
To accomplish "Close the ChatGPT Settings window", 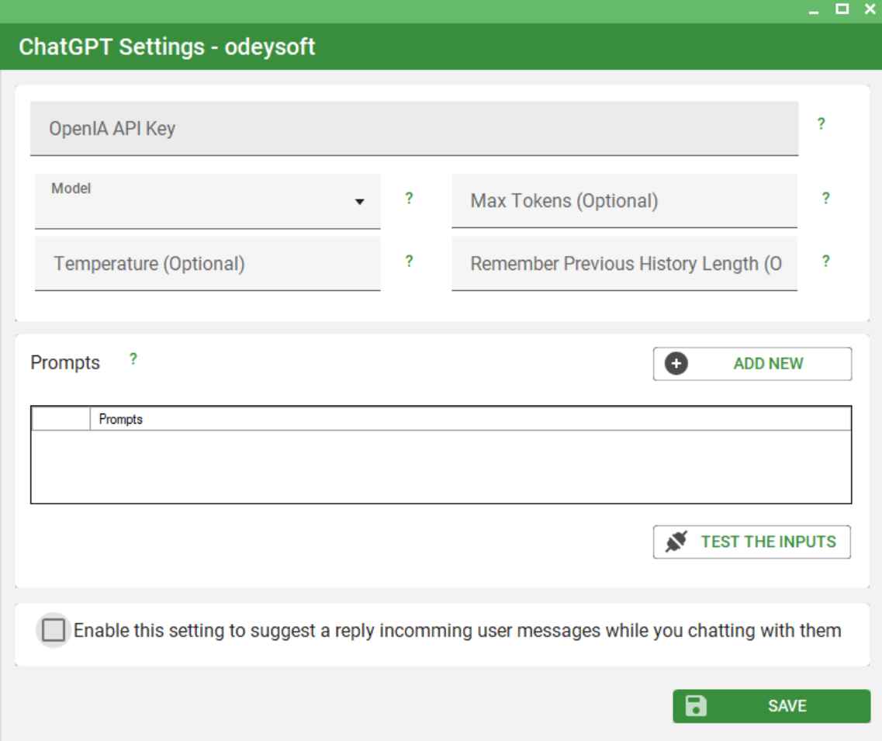I will click(x=869, y=11).
